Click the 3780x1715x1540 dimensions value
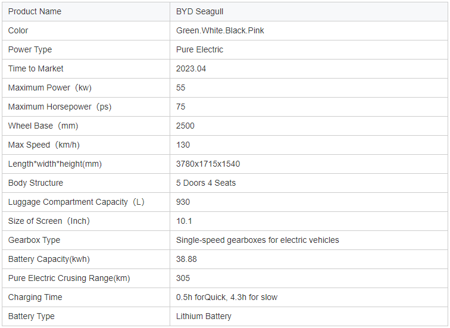The image size is (450, 328). (x=208, y=164)
